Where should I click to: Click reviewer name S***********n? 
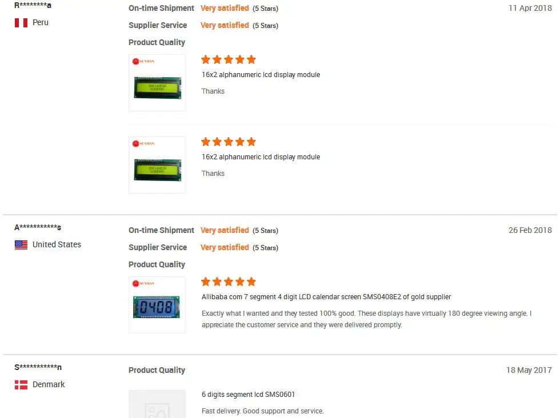[38, 367]
